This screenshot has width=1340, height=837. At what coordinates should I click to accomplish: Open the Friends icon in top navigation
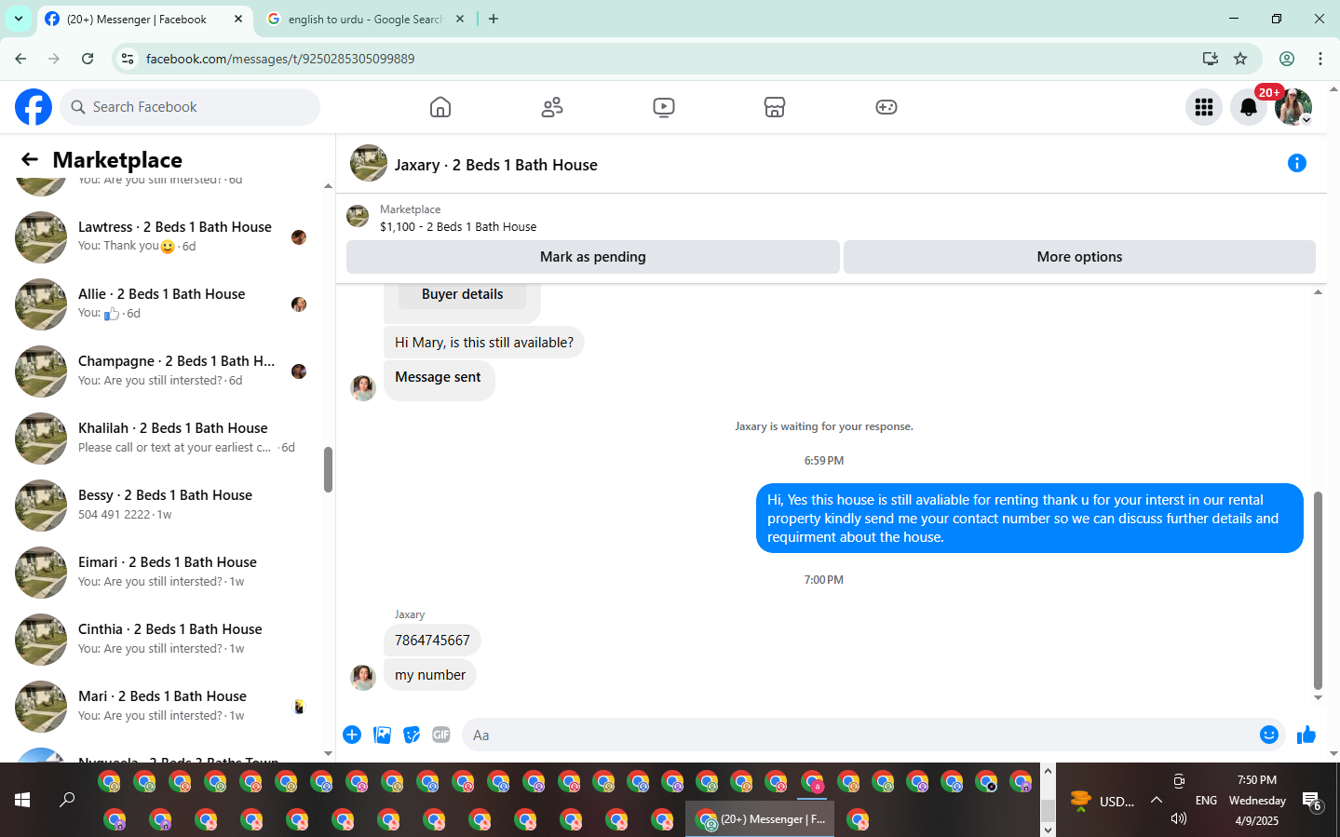tap(552, 107)
